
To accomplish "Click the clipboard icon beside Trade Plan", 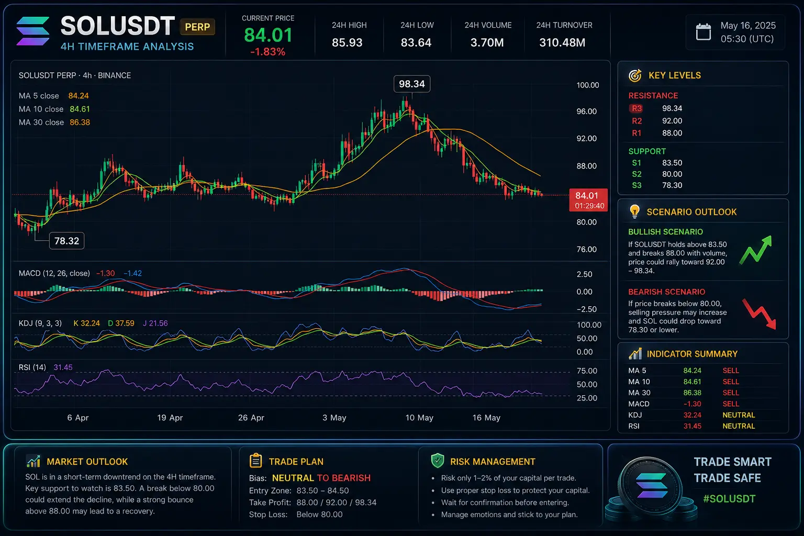I will (255, 461).
